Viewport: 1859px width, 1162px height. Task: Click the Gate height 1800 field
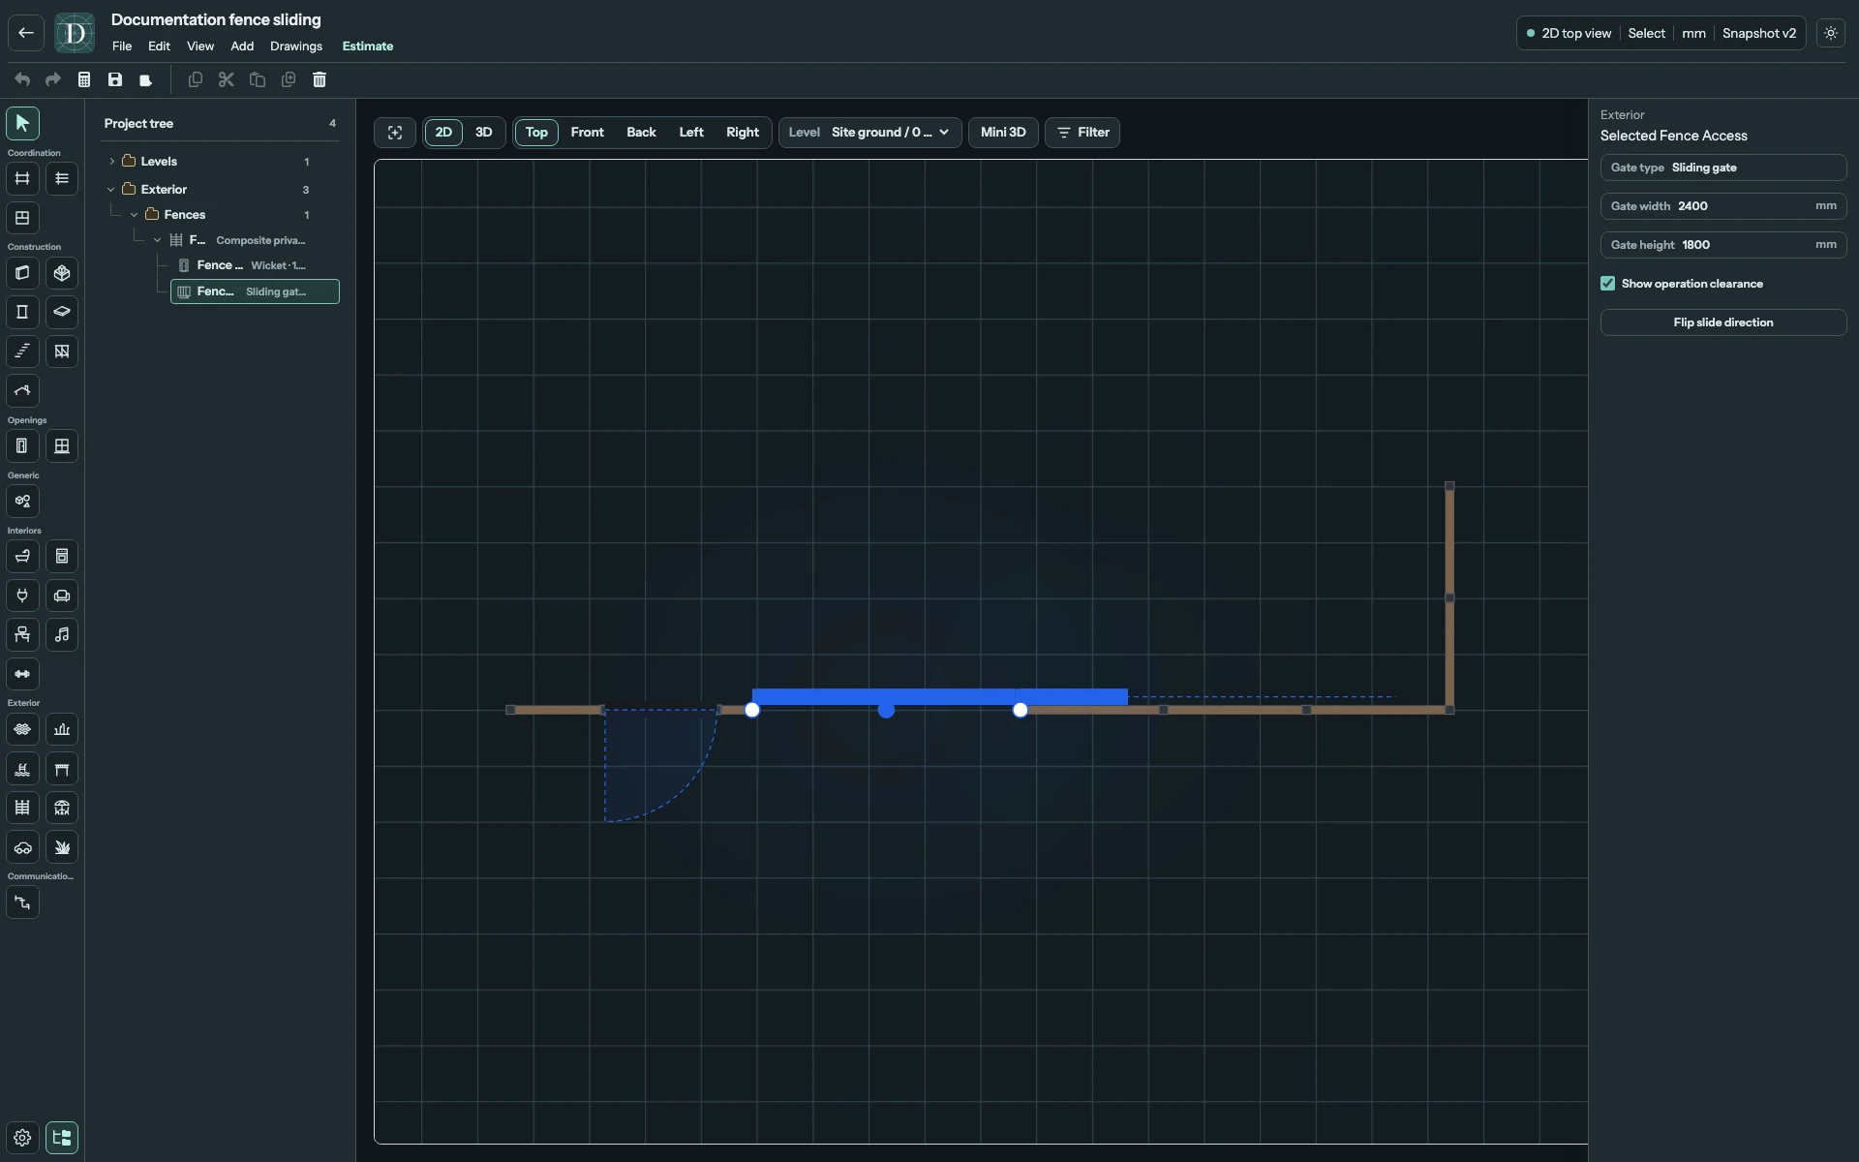point(1723,245)
